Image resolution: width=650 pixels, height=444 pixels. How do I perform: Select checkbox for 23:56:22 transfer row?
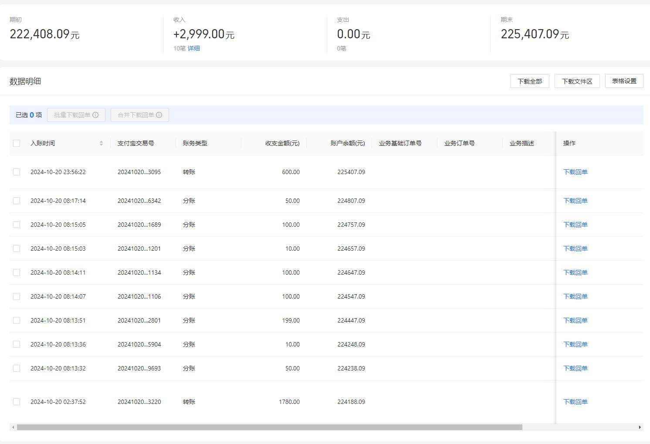17,172
